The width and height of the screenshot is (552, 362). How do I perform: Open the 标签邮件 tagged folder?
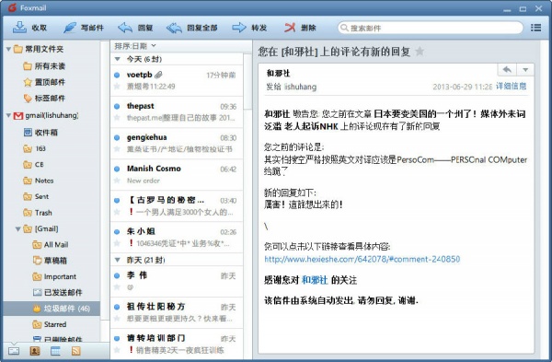44,98
